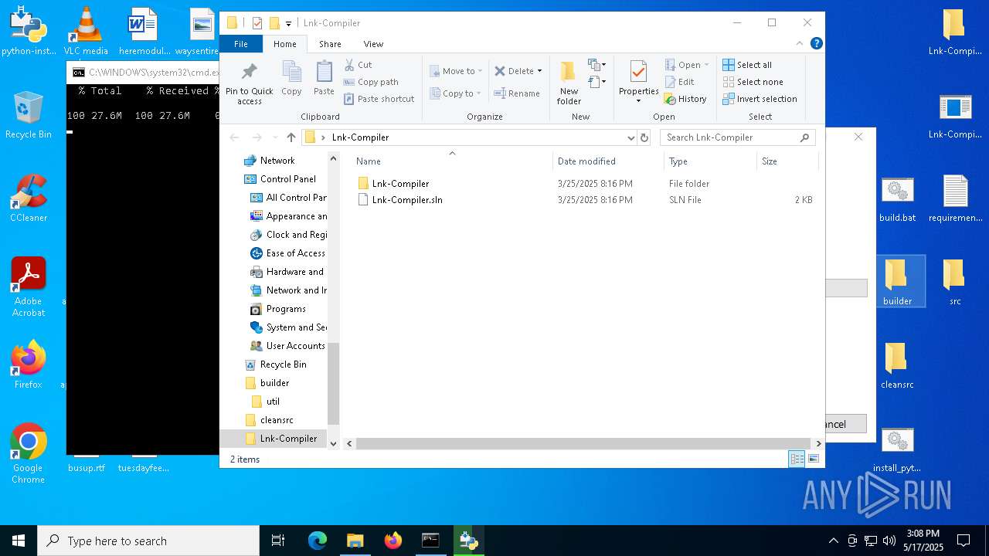Switch to Share ribbon tab
The height and width of the screenshot is (556, 989).
pos(330,44)
